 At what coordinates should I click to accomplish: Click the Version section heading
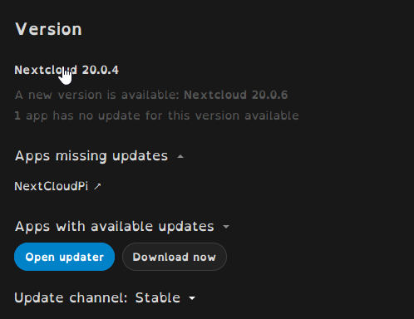tap(48, 29)
